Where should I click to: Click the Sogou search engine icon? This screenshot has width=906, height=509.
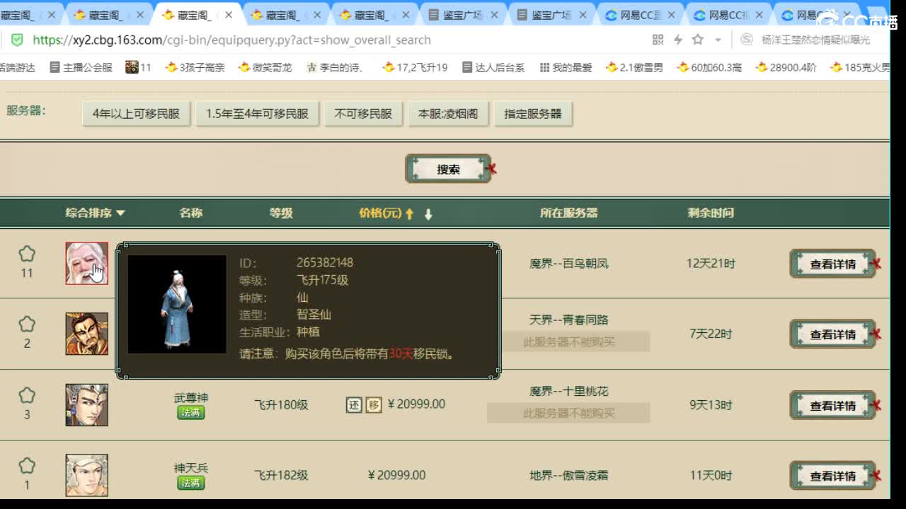745,40
